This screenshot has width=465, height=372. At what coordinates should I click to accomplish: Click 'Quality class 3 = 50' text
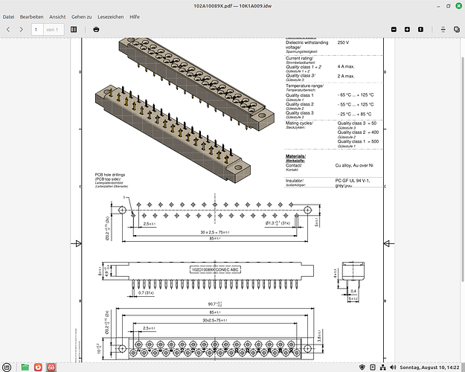click(x=357, y=123)
